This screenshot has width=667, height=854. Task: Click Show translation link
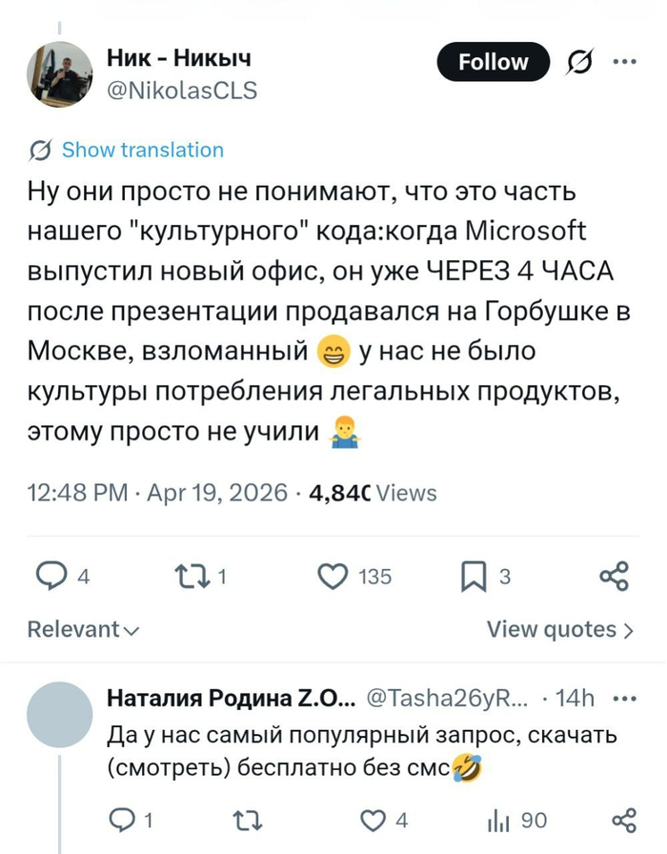(142, 150)
